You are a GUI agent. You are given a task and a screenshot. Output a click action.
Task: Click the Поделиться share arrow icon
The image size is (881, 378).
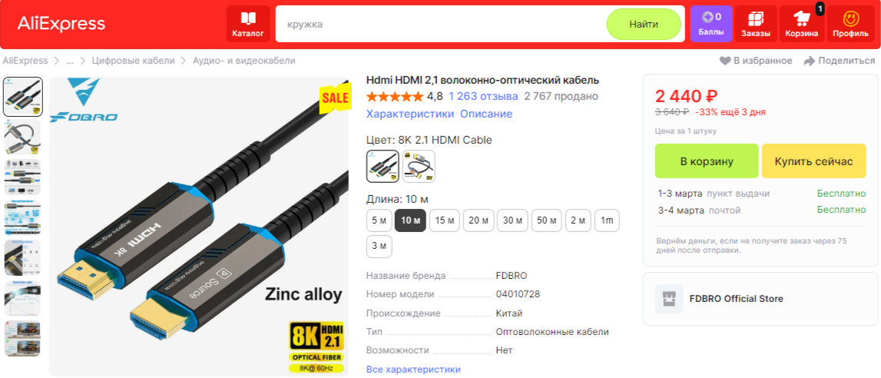click(x=809, y=61)
